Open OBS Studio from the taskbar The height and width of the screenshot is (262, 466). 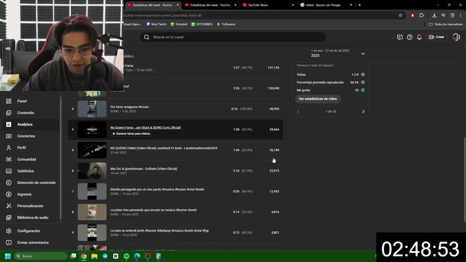[x=148, y=256]
